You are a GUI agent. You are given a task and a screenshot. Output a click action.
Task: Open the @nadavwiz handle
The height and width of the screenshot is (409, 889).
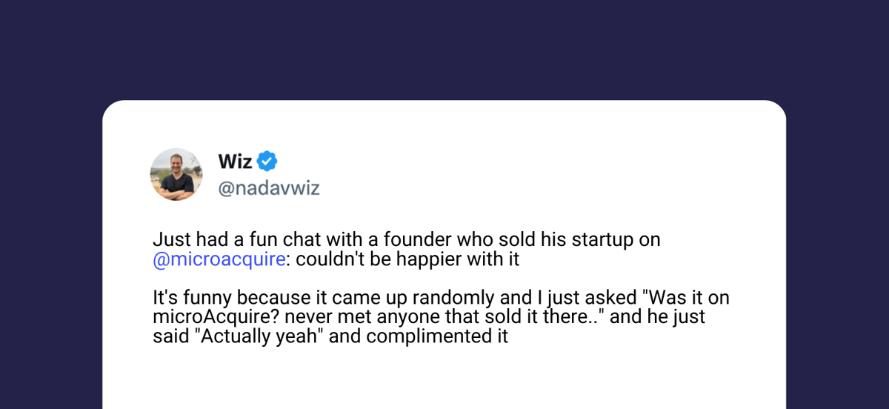pos(269,188)
